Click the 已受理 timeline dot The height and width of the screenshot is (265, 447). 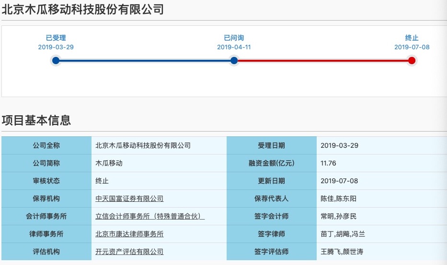[56, 60]
